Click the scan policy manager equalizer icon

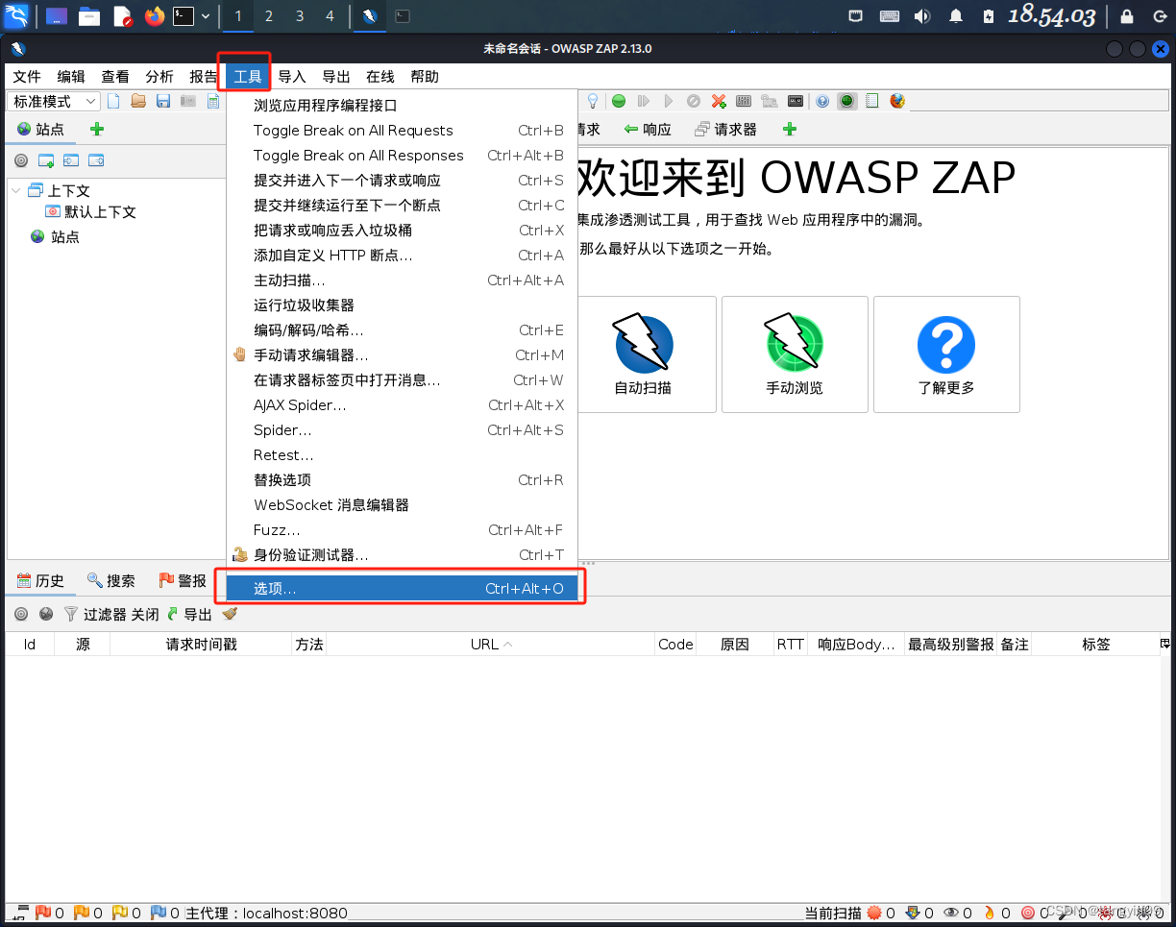(x=744, y=101)
